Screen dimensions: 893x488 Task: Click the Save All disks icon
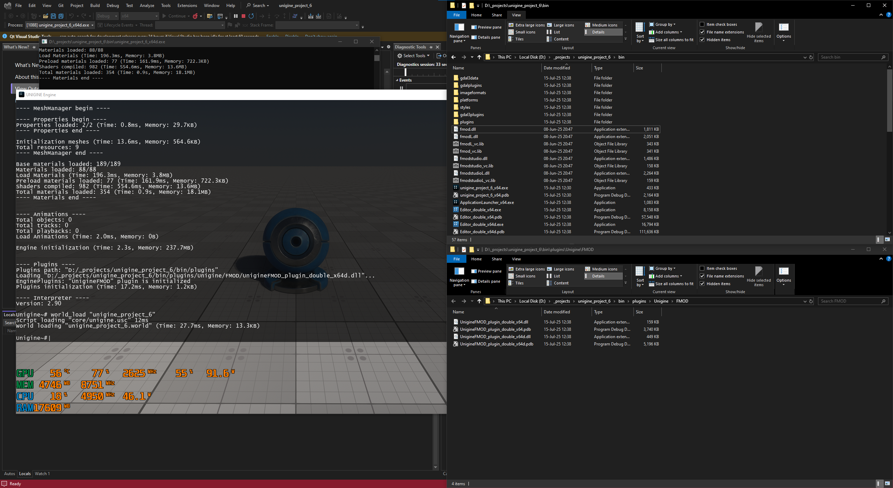click(61, 16)
